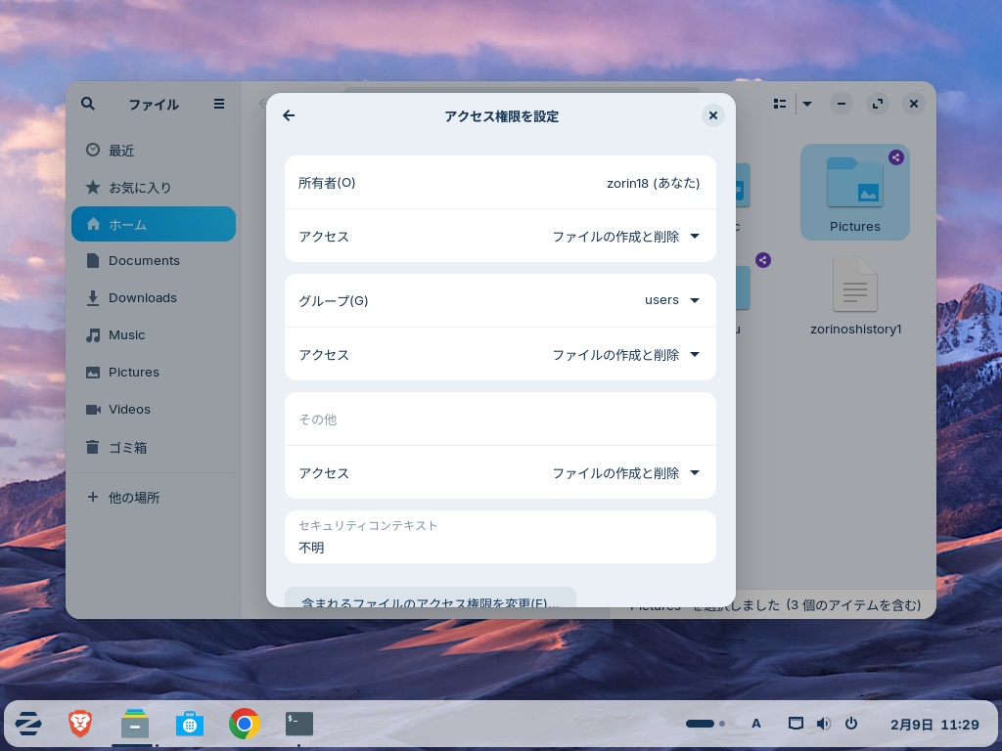Click the search icon in Files
Screen dimensions: 1002x751
click(88, 104)
